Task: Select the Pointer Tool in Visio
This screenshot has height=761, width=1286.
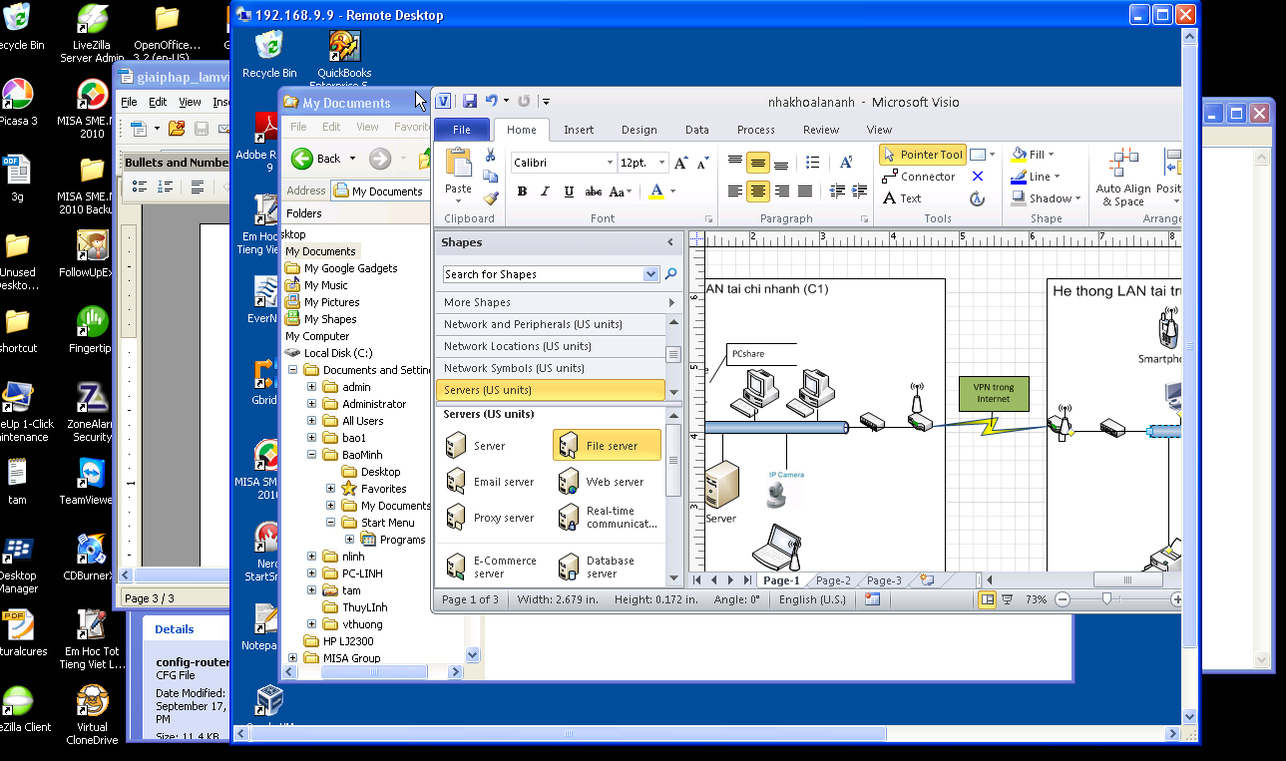Action: (922, 155)
